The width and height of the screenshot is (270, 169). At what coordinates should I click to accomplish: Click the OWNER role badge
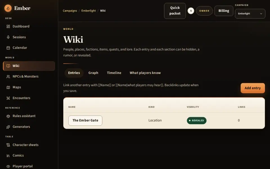(204, 11)
